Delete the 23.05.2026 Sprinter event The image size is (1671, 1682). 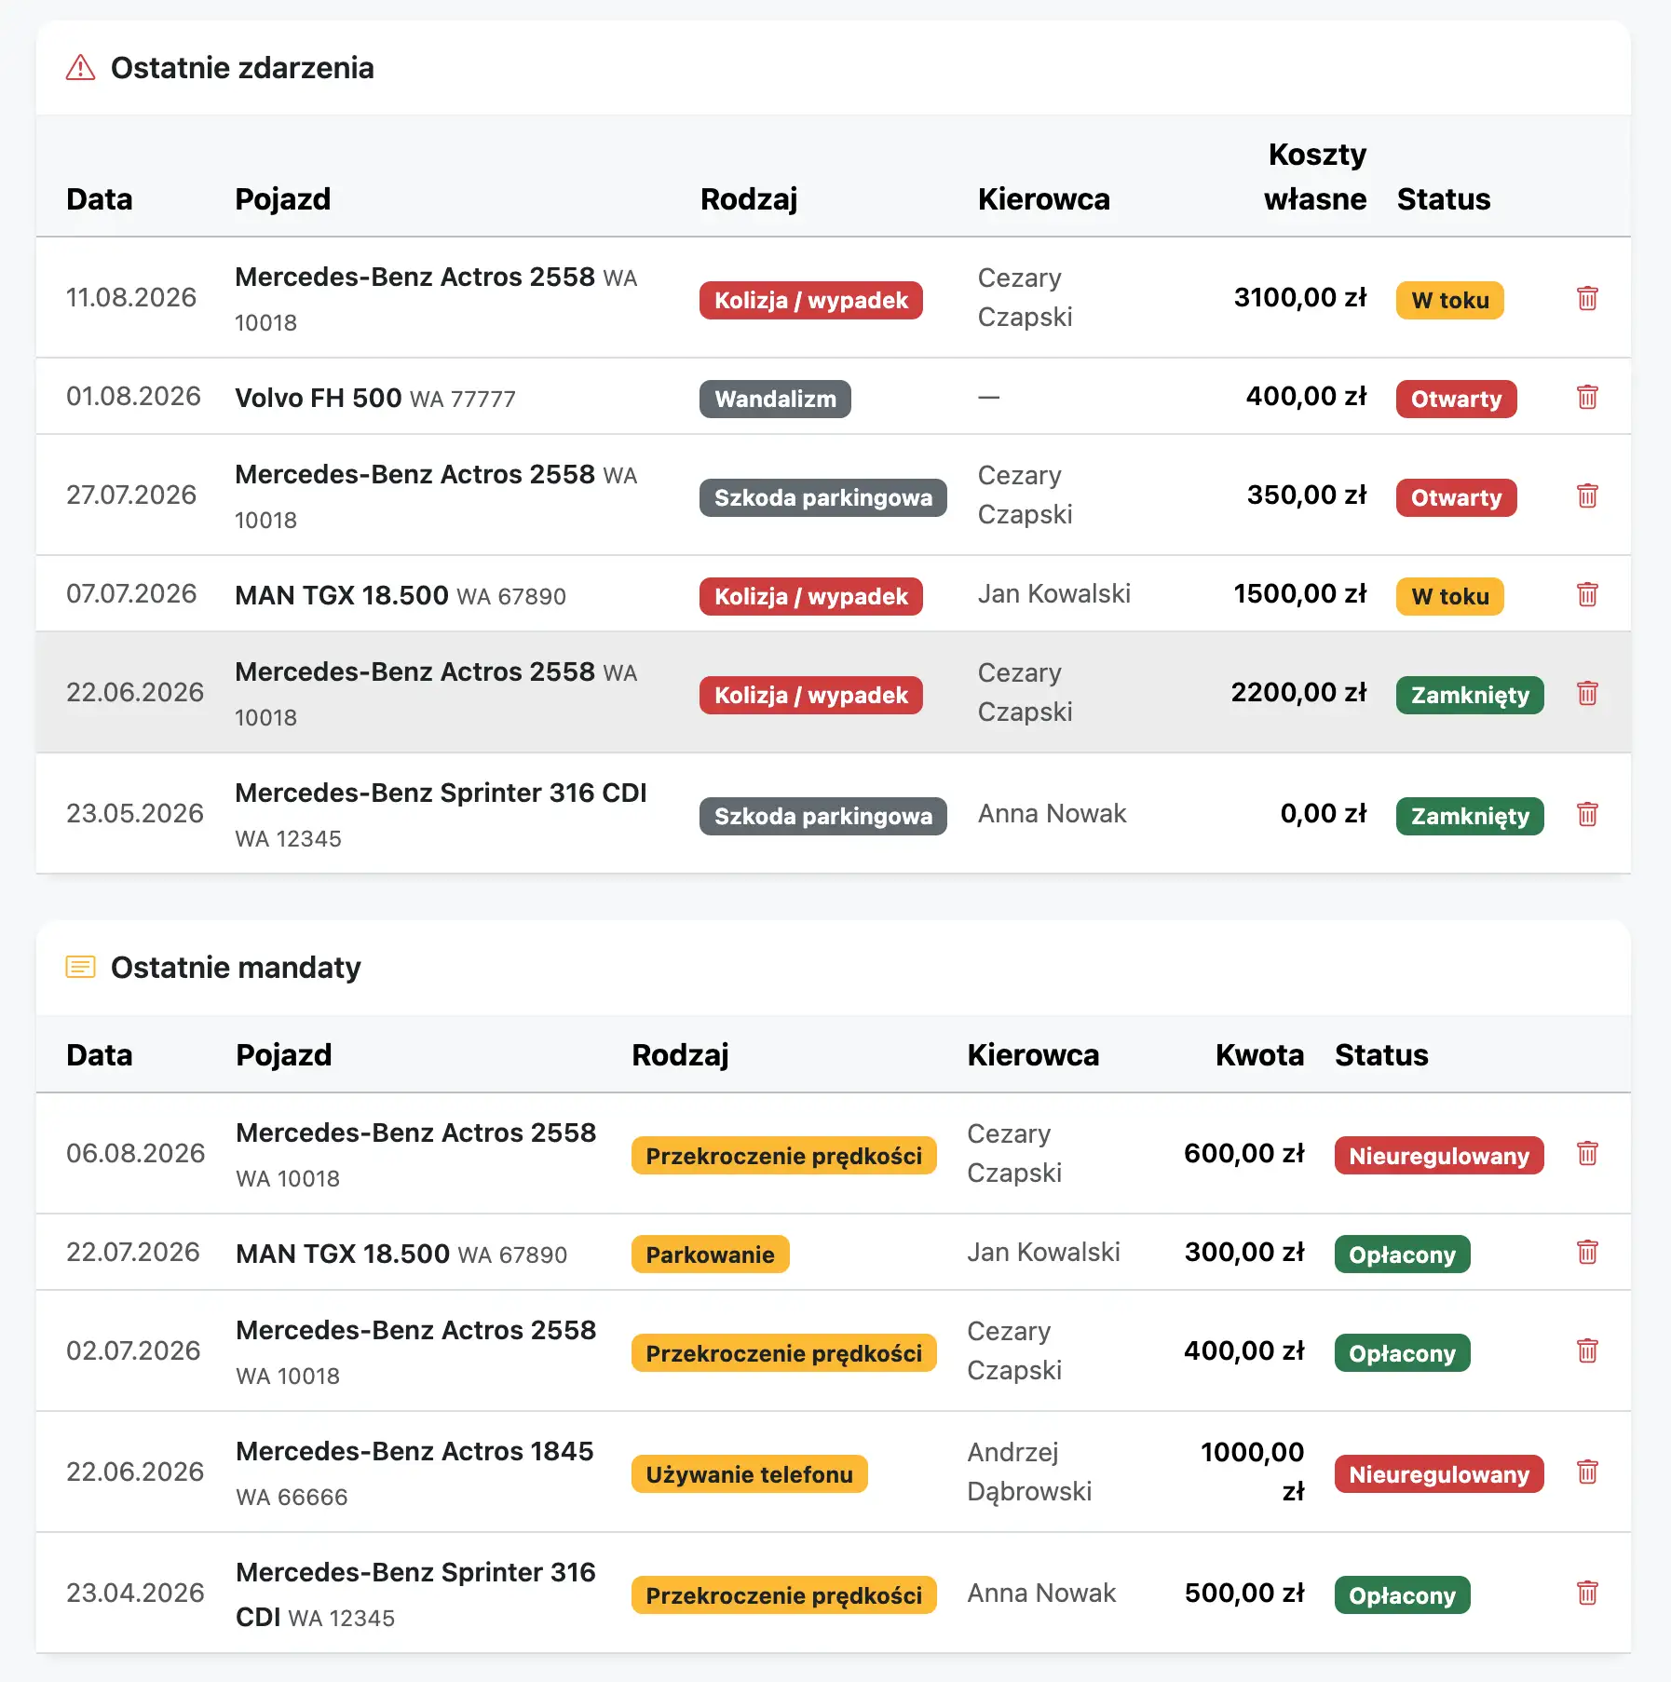(1587, 814)
